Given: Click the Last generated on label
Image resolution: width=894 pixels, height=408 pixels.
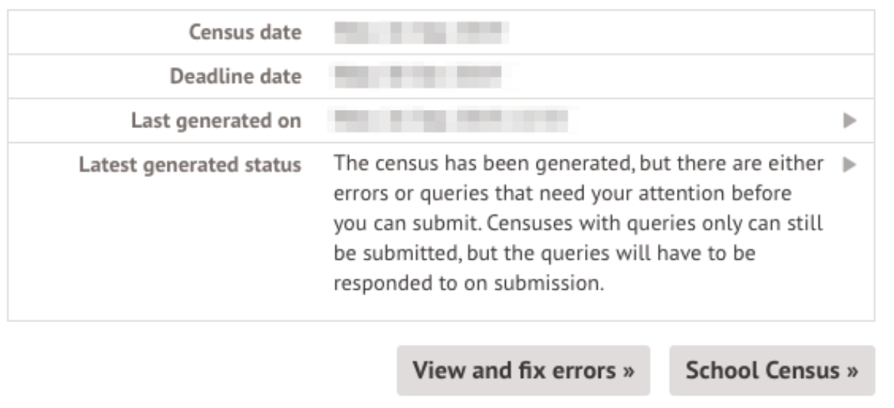Looking at the screenshot, I should coord(216,120).
